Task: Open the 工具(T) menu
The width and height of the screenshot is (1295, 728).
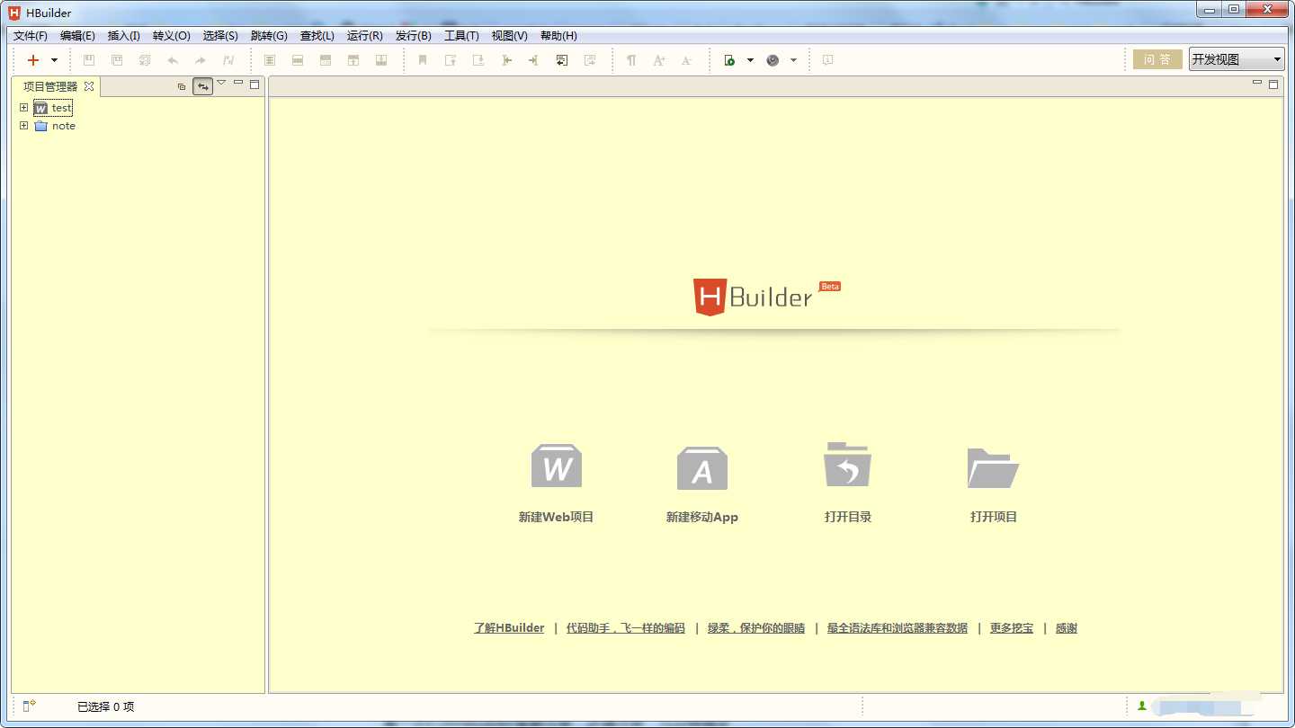Action: click(461, 36)
